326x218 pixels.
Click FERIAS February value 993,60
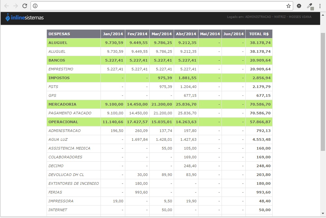pyautogui.click(x=142, y=192)
